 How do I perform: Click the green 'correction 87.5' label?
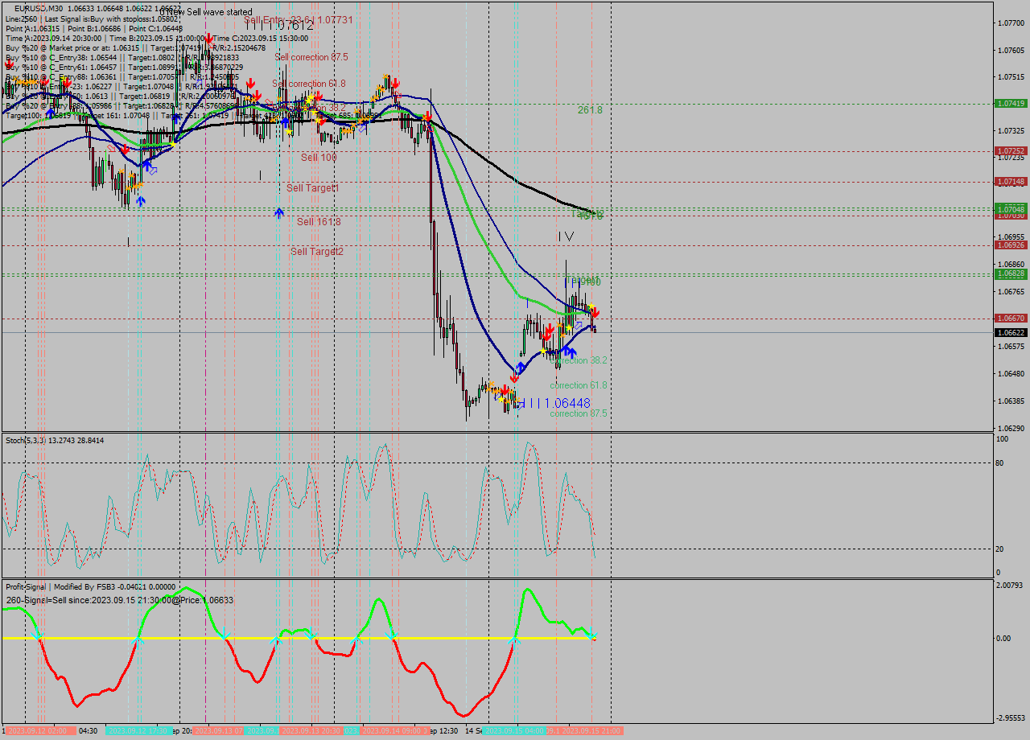tap(579, 413)
